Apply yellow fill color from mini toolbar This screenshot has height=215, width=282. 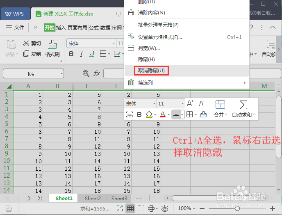tap(149, 114)
